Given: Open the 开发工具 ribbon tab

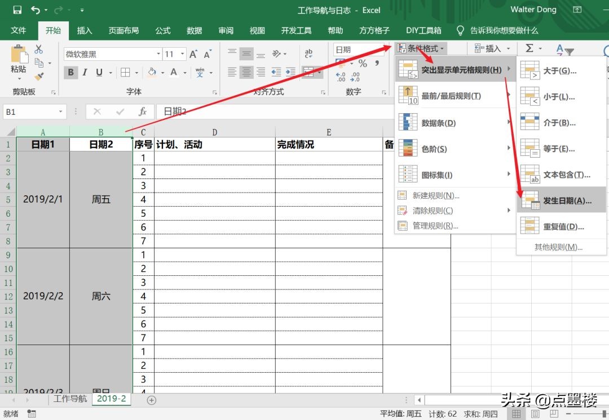Looking at the screenshot, I should tap(296, 31).
